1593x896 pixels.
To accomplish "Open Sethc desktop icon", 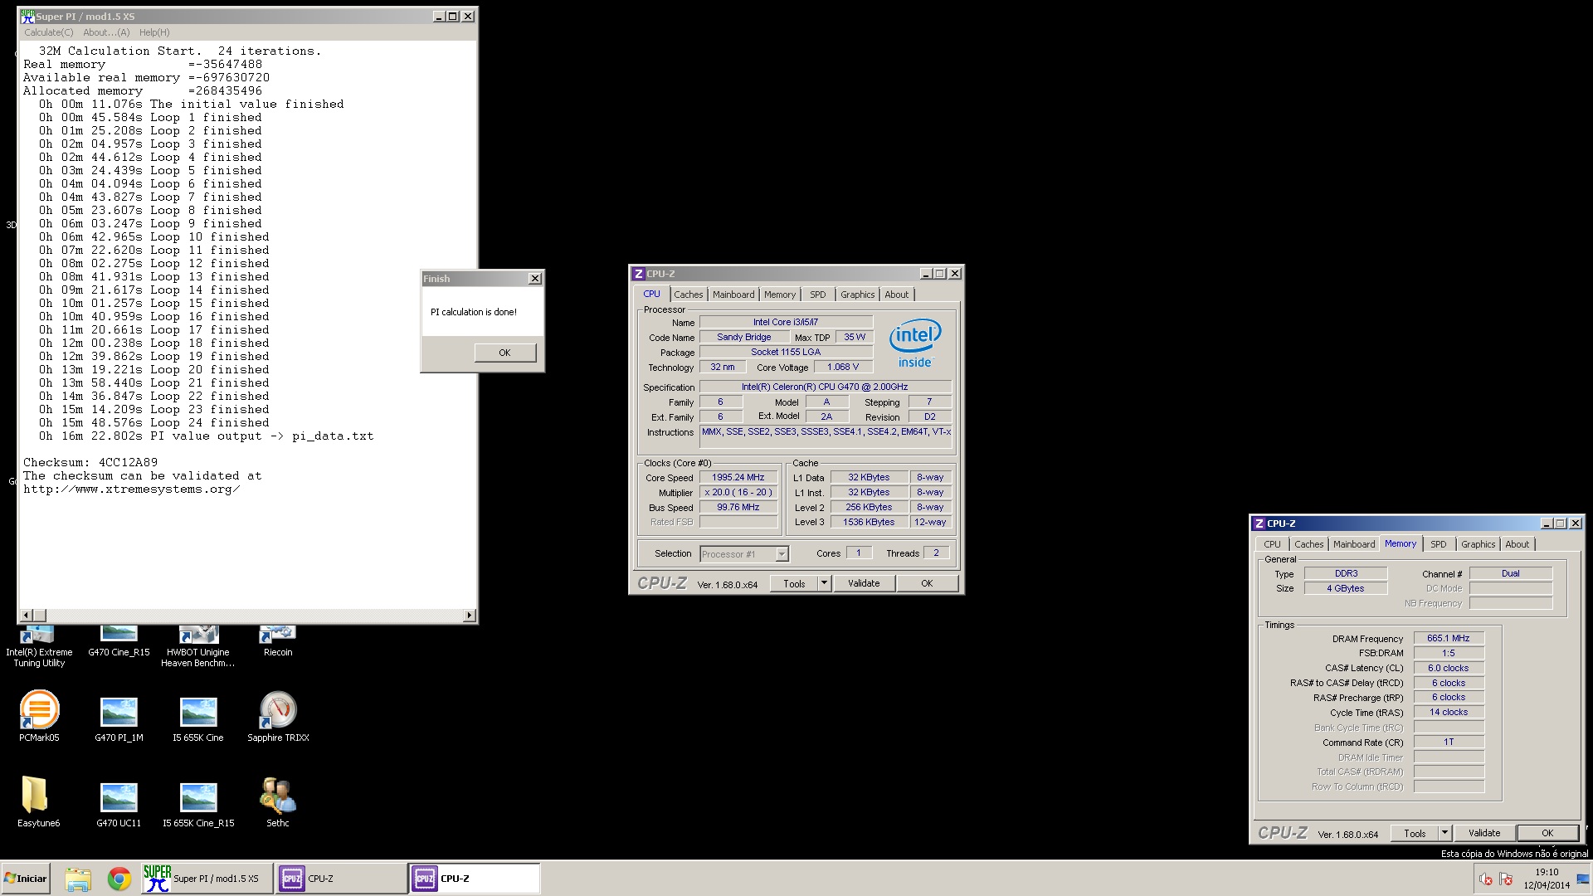I will coord(278,802).
